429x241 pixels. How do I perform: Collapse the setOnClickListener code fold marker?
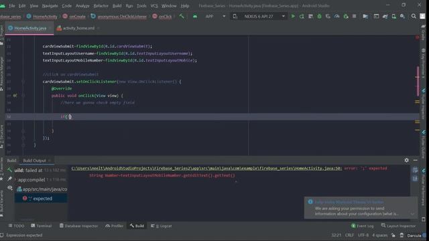pos(23,82)
